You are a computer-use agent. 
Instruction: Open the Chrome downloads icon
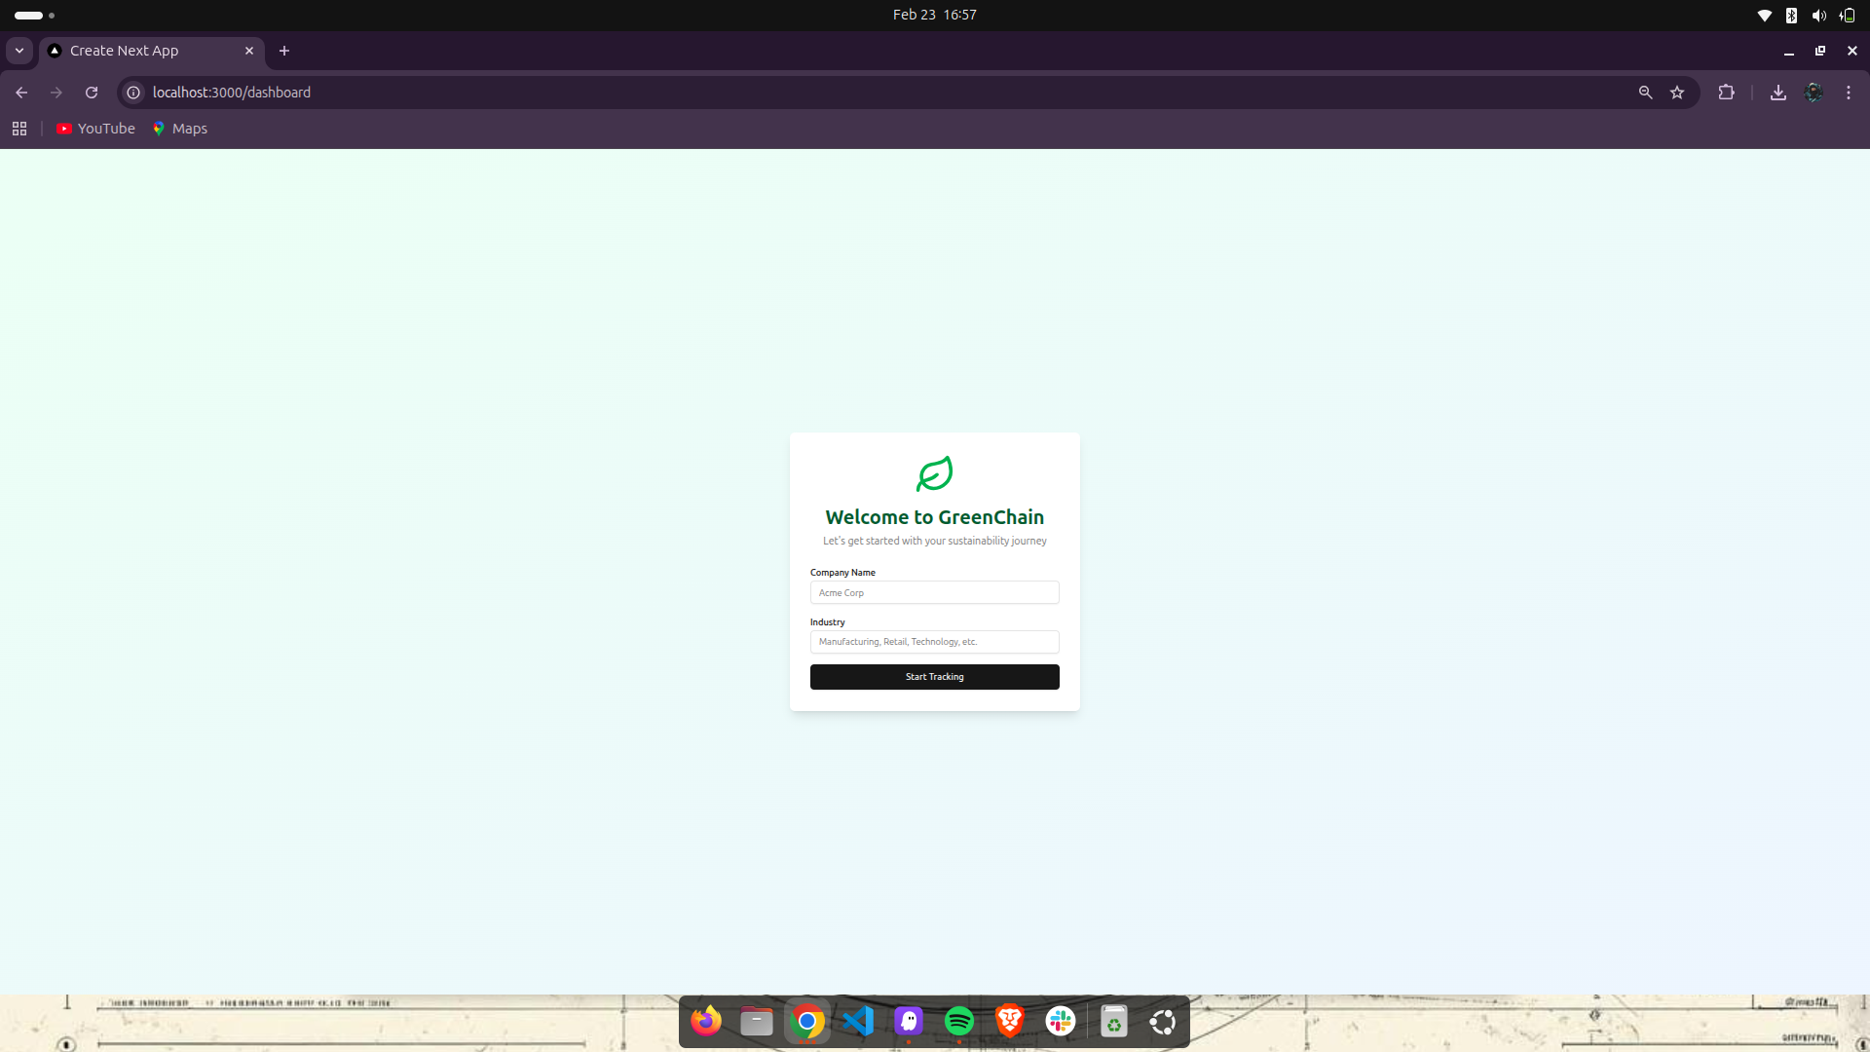point(1777,93)
